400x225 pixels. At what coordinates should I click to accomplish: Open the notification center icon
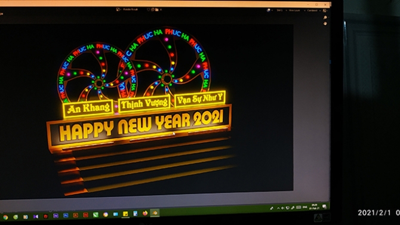tap(324, 206)
